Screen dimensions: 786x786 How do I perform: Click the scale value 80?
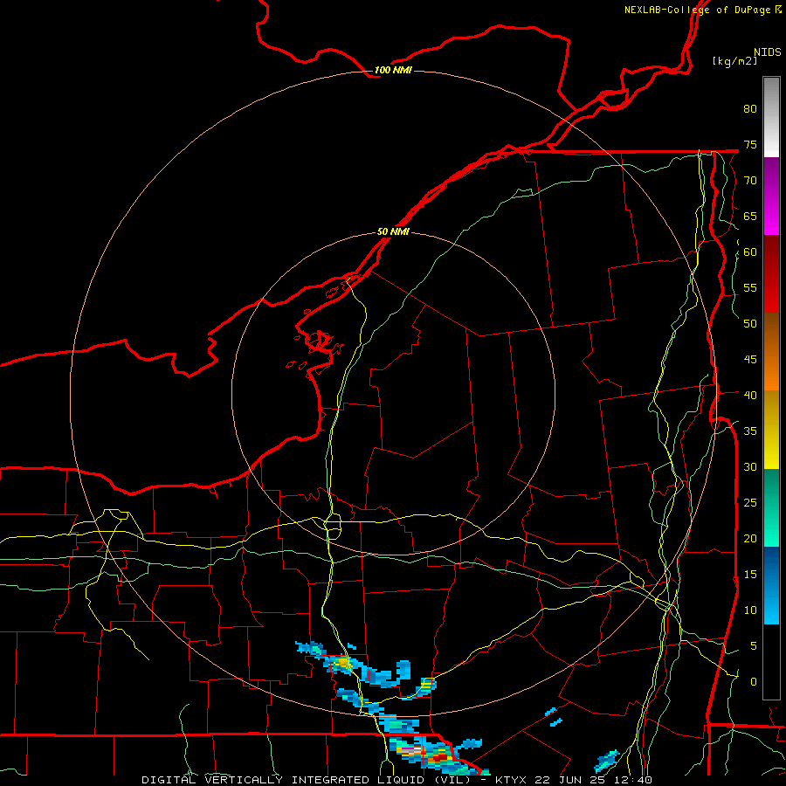(x=750, y=109)
